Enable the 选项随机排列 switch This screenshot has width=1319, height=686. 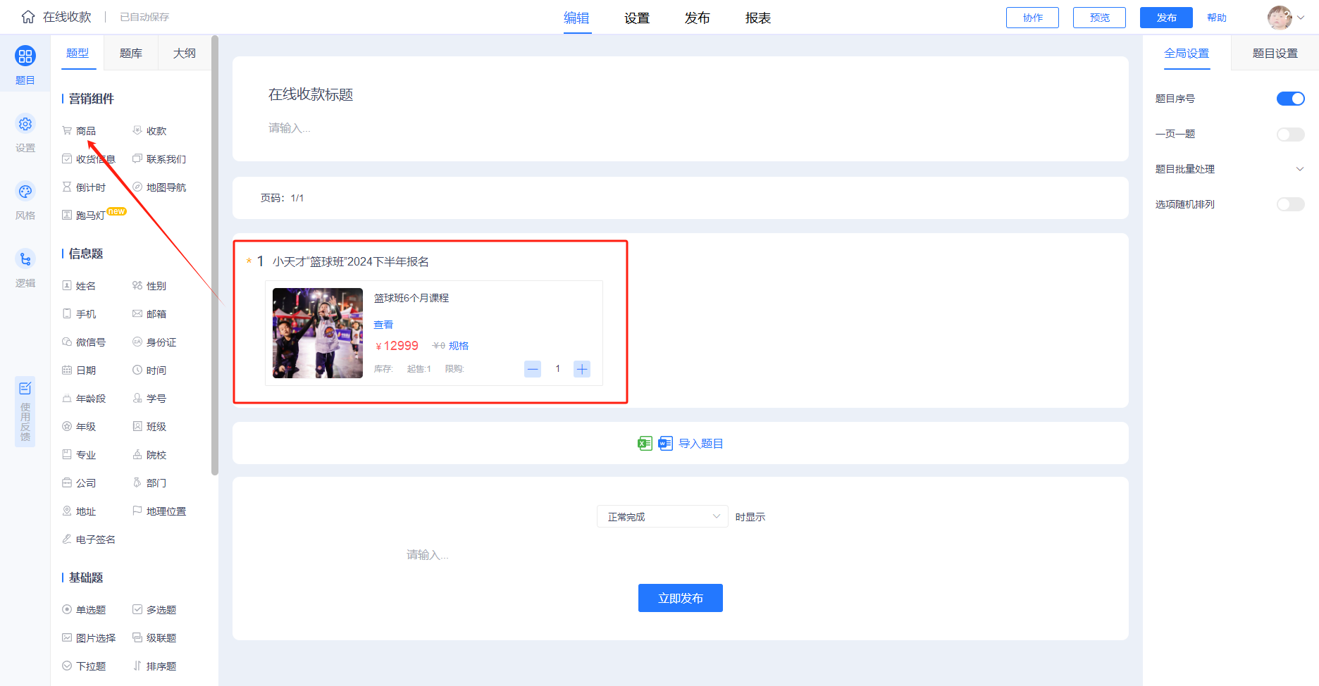click(x=1291, y=204)
